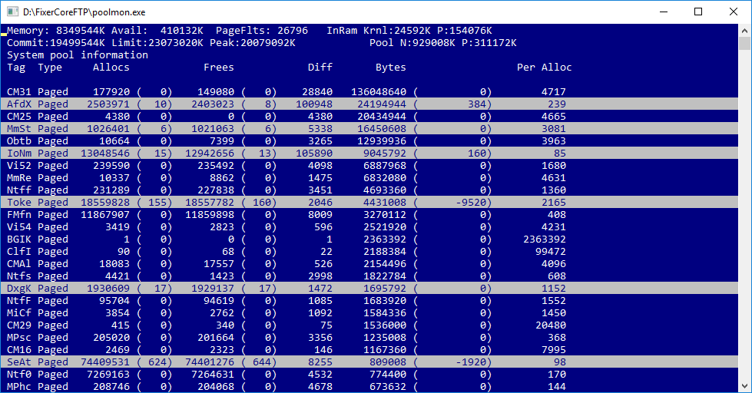This screenshot has width=752, height=393.
Task: Click the 18557782 frees value
Action: point(210,202)
